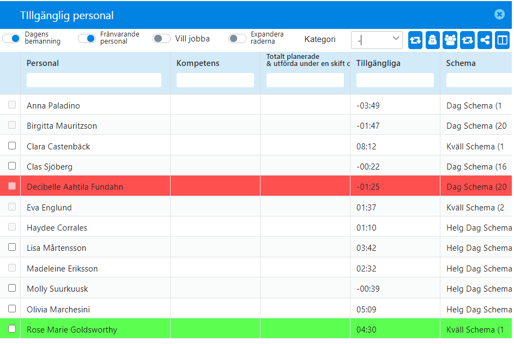514x344 pixels.
Task: Enable the Vill jobba toggle
Action: pyautogui.click(x=161, y=38)
